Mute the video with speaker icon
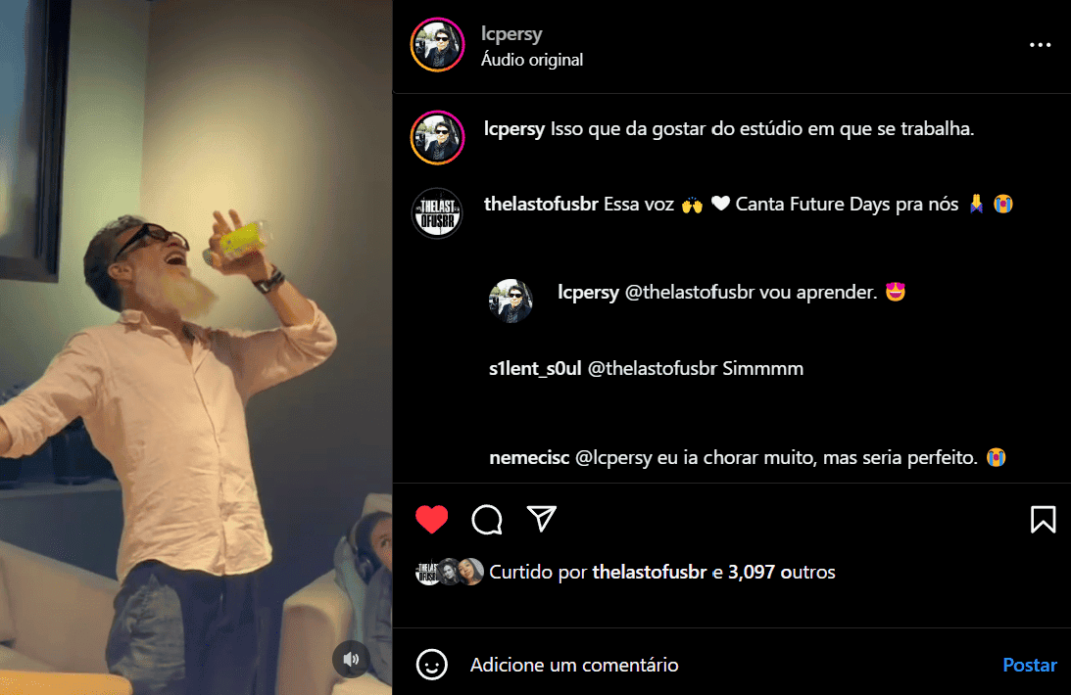The image size is (1071, 695). click(351, 659)
